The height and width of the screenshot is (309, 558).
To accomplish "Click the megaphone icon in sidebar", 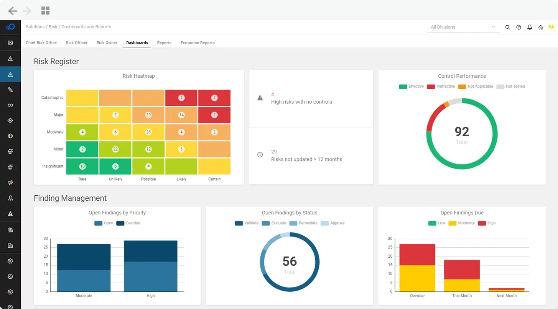I will pyautogui.click(x=10, y=183).
